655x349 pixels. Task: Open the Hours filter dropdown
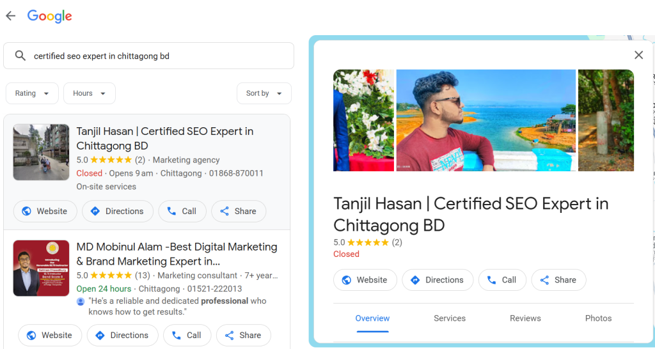point(90,93)
